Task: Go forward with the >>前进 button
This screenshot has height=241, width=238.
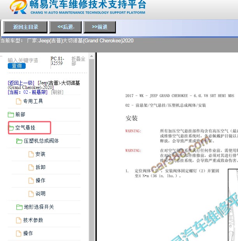Action: [x=100, y=27]
